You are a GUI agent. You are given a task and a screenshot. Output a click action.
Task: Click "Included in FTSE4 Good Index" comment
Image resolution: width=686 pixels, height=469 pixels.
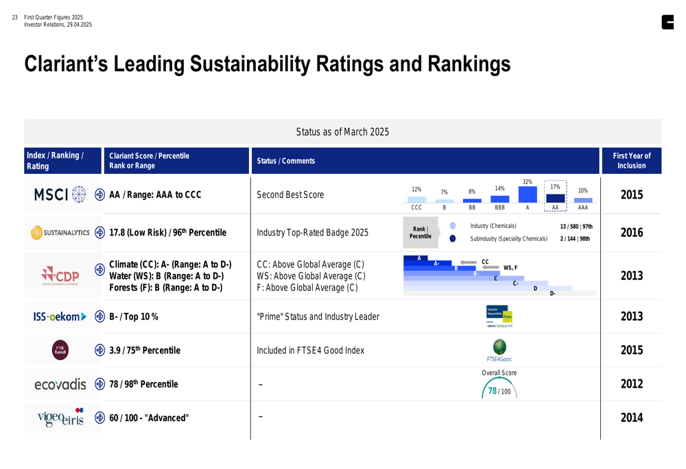tap(311, 351)
